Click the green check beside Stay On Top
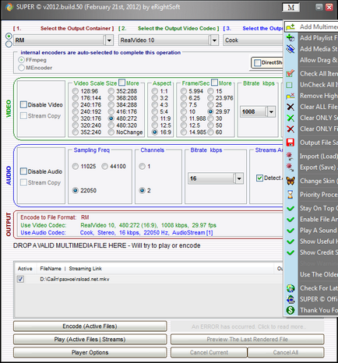338x363 pixels. [x=290, y=208]
